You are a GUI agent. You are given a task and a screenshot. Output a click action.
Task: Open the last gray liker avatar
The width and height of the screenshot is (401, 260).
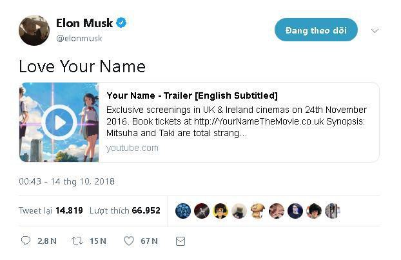333,211
